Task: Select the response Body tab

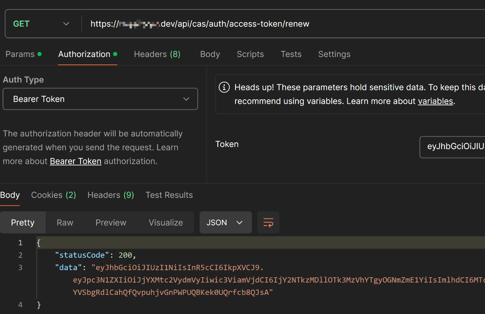Action: click(10, 195)
